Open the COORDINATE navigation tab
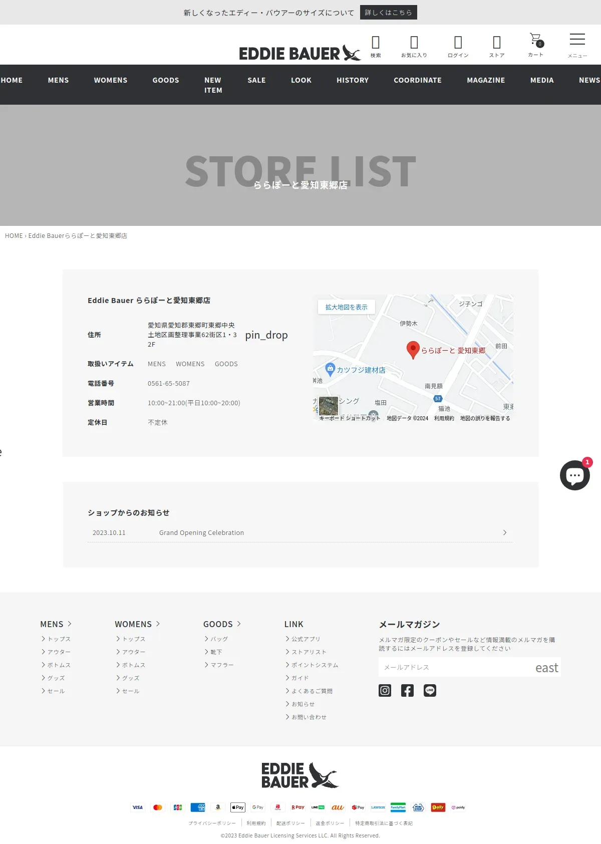This screenshot has width=601, height=844. click(418, 80)
